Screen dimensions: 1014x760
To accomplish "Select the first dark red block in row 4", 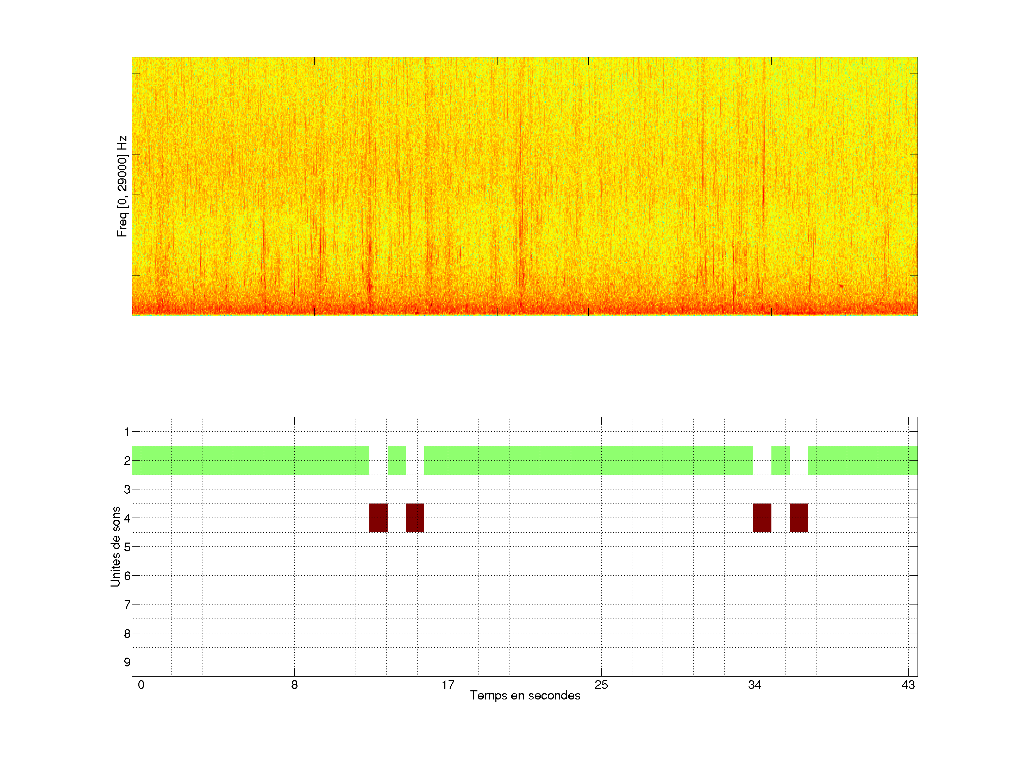I will tap(378, 518).
